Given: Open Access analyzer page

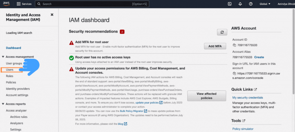Looking at the screenshot, I should pyautogui.click(x=16, y=111).
